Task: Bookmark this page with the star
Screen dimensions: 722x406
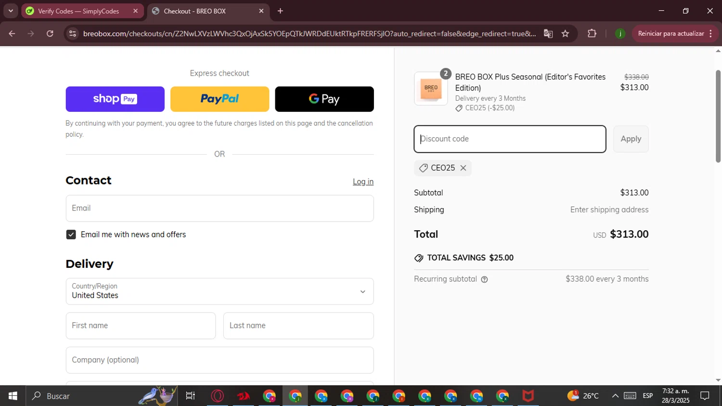Action: (x=566, y=34)
